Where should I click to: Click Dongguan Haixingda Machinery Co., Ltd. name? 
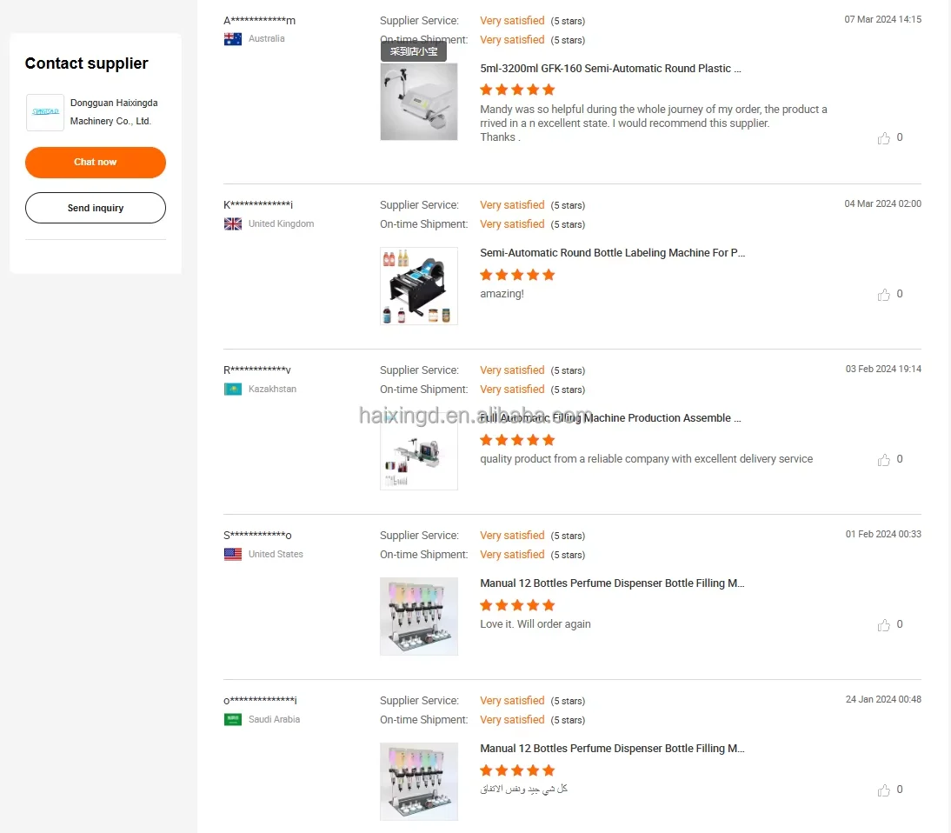click(x=114, y=112)
